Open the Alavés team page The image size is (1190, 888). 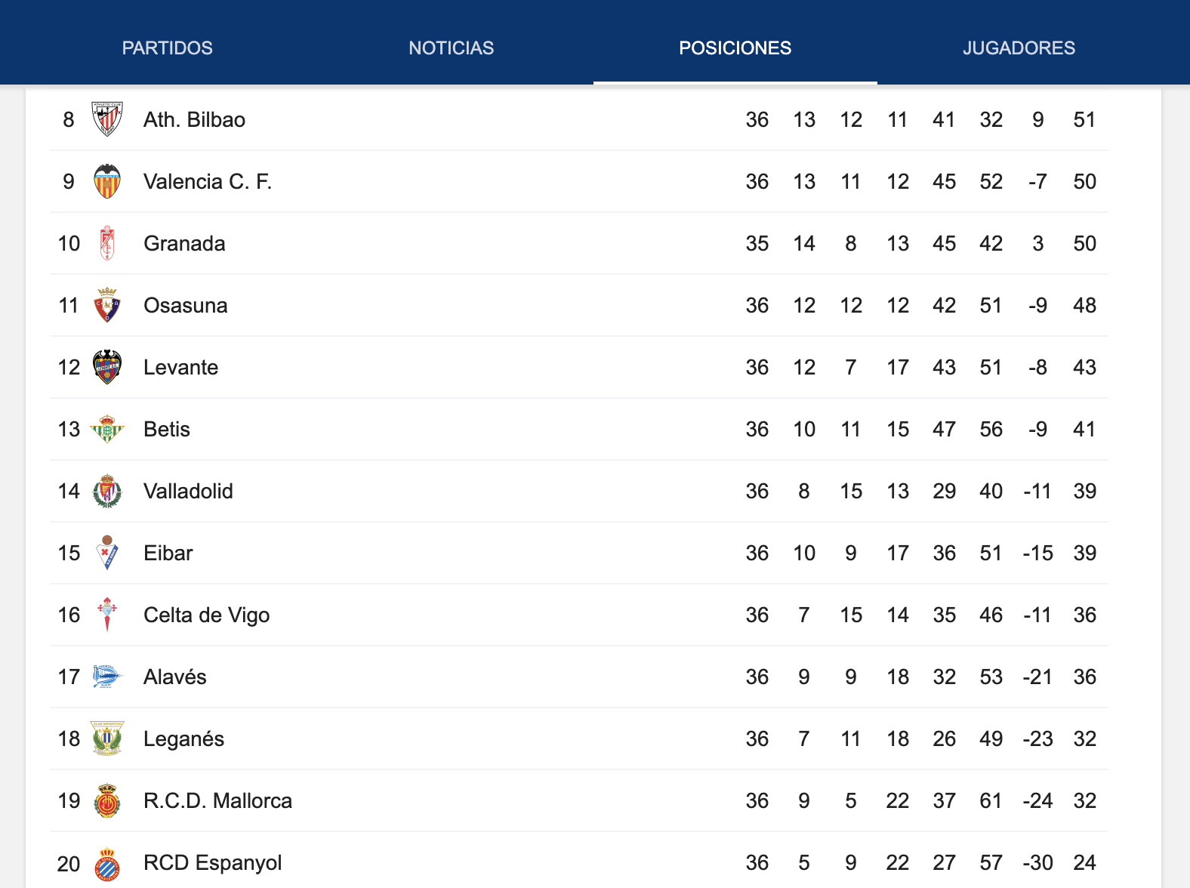(x=174, y=676)
